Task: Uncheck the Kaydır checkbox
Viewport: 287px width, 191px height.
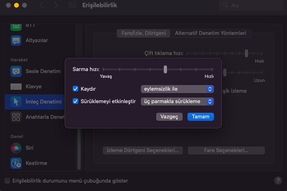Action: [x=75, y=89]
